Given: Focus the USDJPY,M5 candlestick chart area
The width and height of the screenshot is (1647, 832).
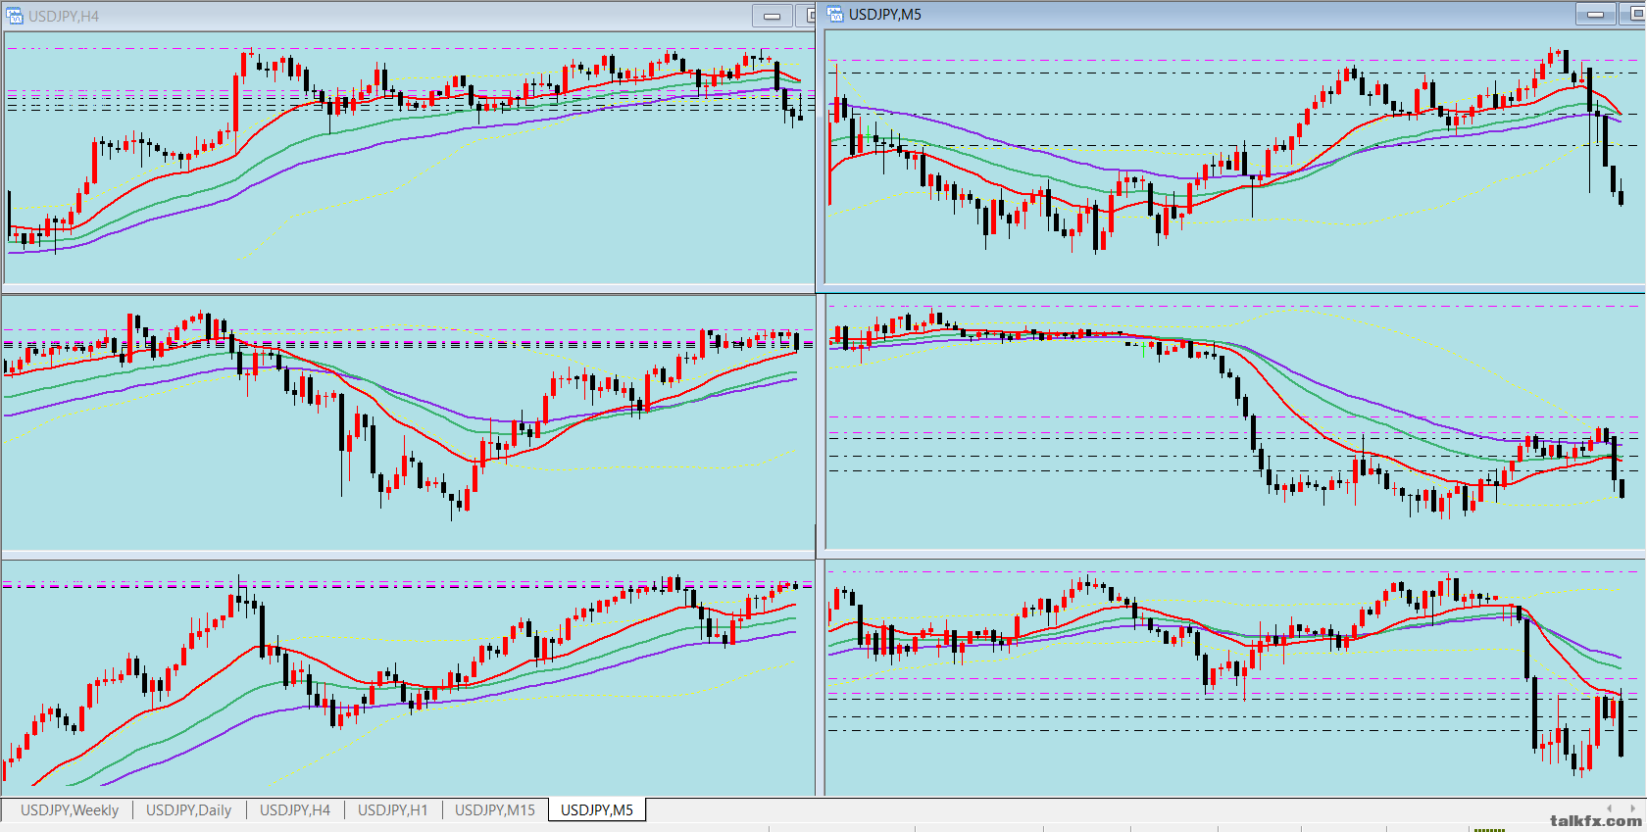Looking at the screenshot, I should [1235, 157].
